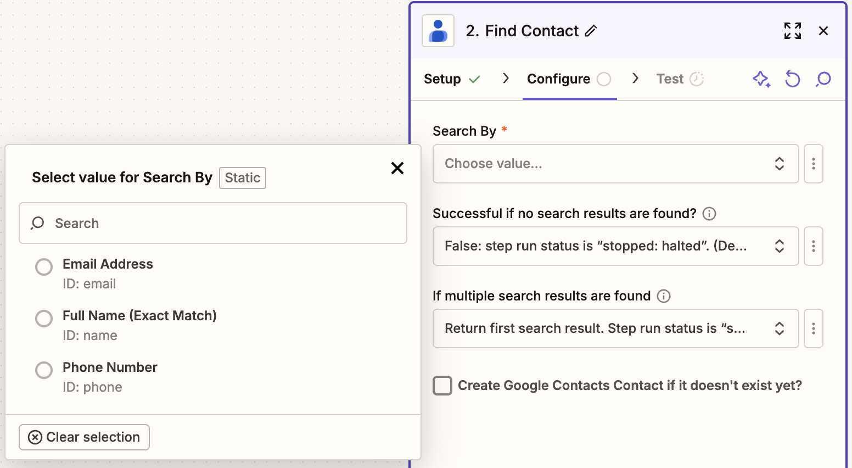This screenshot has width=852, height=468.
Task: Enable Create Google Contacts Contact checkbox
Action: 442,385
